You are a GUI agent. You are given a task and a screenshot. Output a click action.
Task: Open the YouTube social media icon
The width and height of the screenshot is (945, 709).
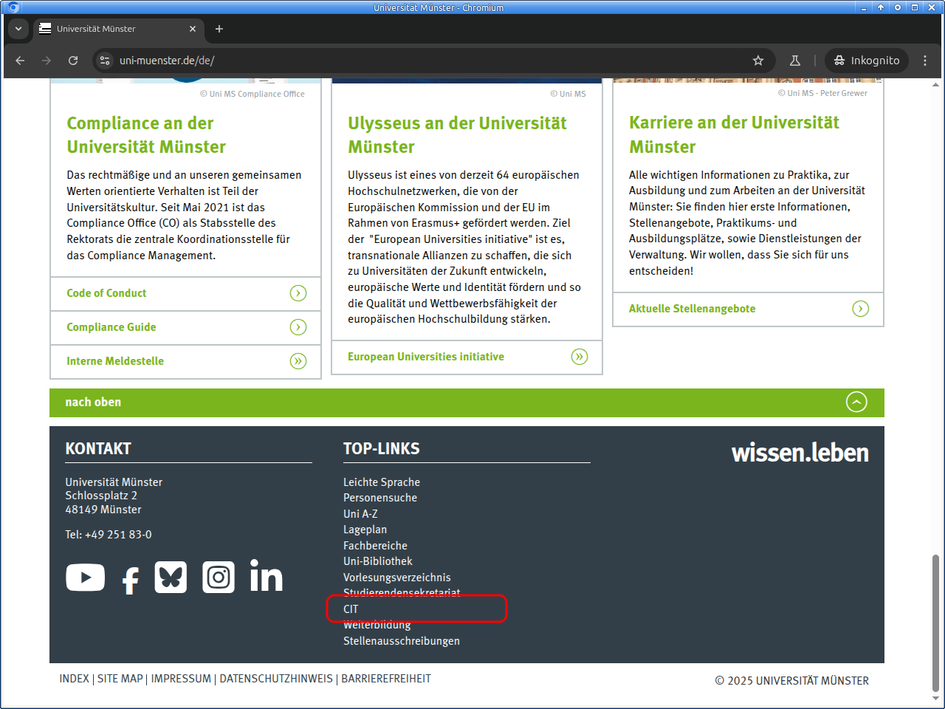(85, 578)
